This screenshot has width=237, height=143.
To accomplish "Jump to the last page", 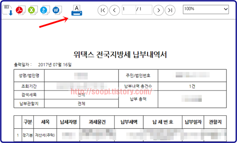I will 170,10.
